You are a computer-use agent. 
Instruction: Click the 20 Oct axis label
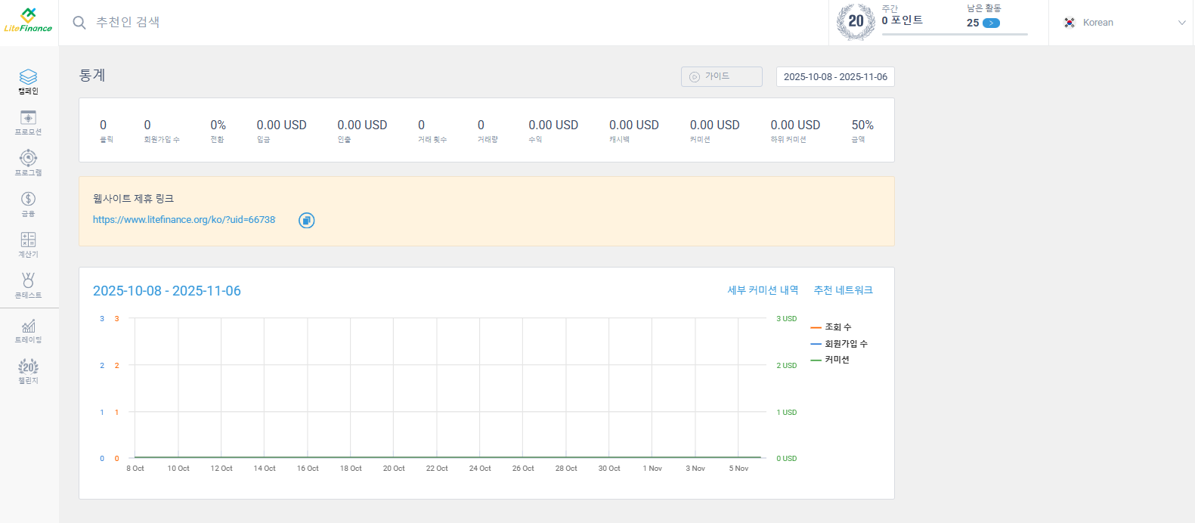click(x=394, y=469)
